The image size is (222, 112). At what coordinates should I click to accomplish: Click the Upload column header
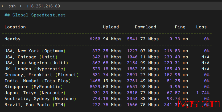[111, 27]
